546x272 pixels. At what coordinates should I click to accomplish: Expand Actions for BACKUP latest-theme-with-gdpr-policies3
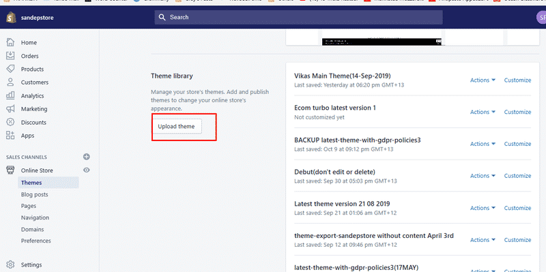pos(483,144)
